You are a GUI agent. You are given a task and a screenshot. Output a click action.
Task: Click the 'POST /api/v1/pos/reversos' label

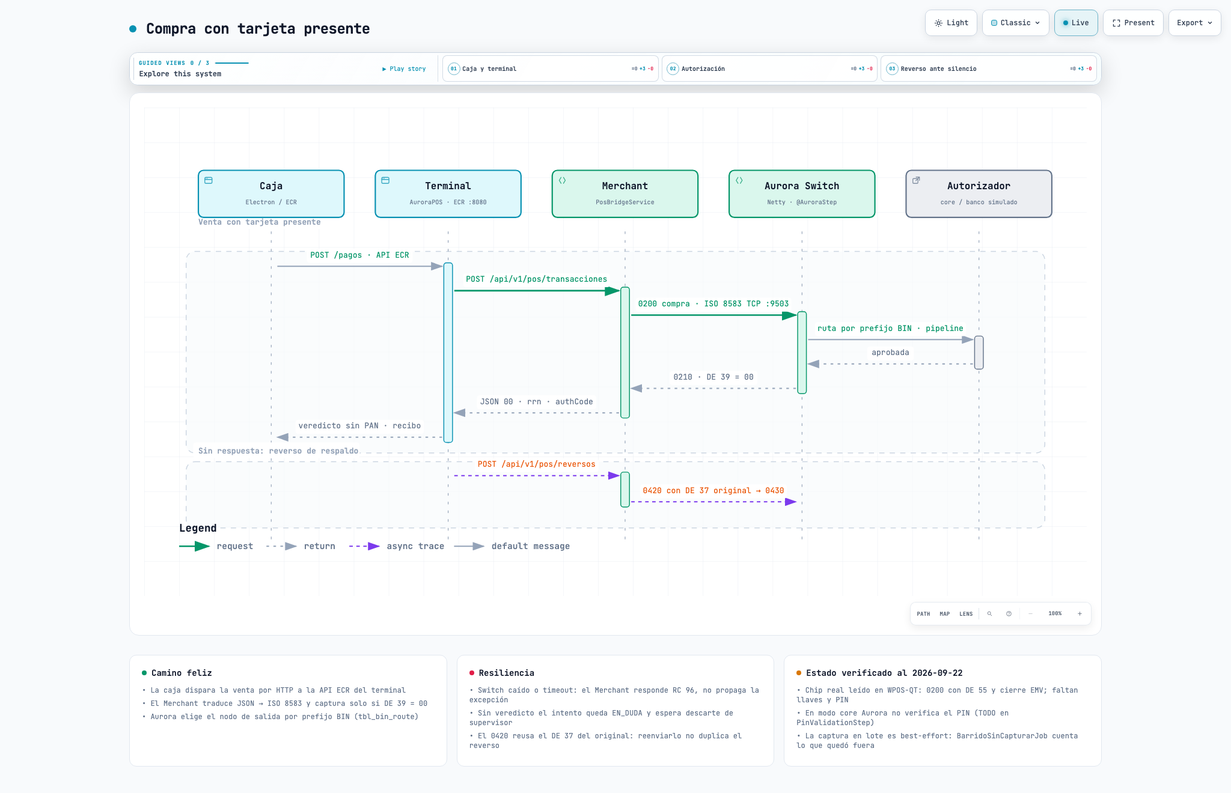[x=536, y=464]
